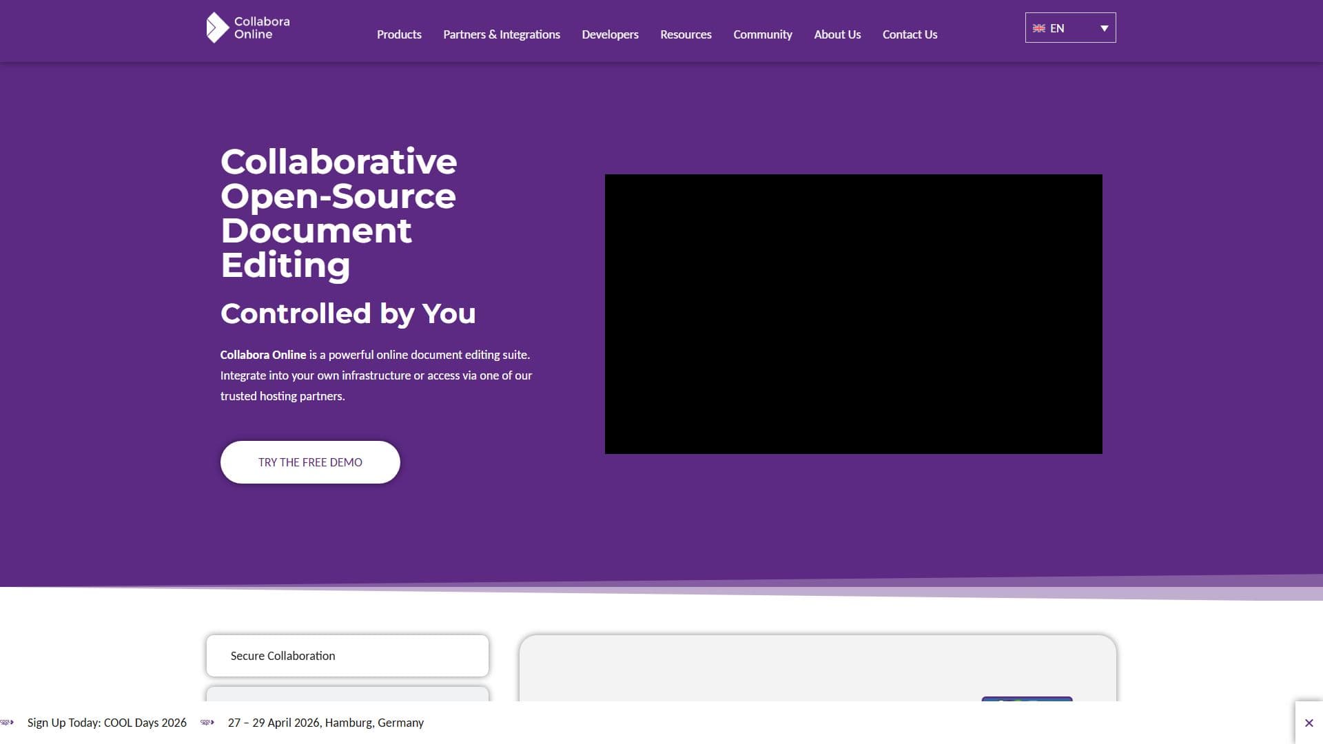Image resolution: width=1323 pixels, height=744 pixels.
Task: Click the Collabora Online logo
Action: 248,28
